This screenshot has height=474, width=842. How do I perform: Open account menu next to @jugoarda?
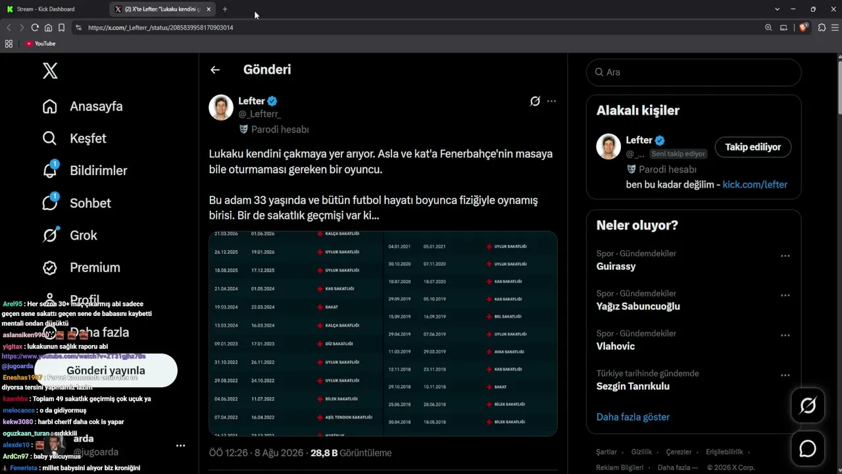pos(180,446)
